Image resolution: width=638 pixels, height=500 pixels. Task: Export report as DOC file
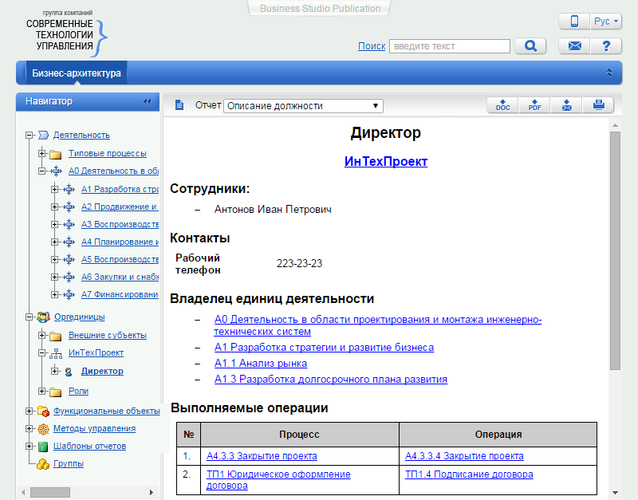coord(502,105)
